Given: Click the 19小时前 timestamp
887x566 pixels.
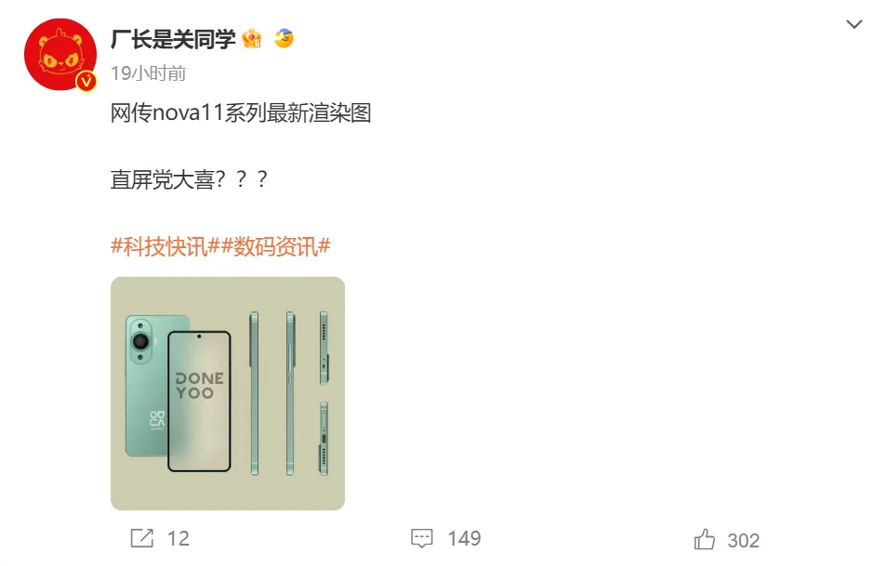Looking at the screenshot, I should tap(148, 72).
